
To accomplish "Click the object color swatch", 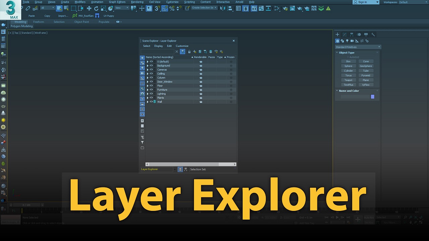I will [372, 97].
